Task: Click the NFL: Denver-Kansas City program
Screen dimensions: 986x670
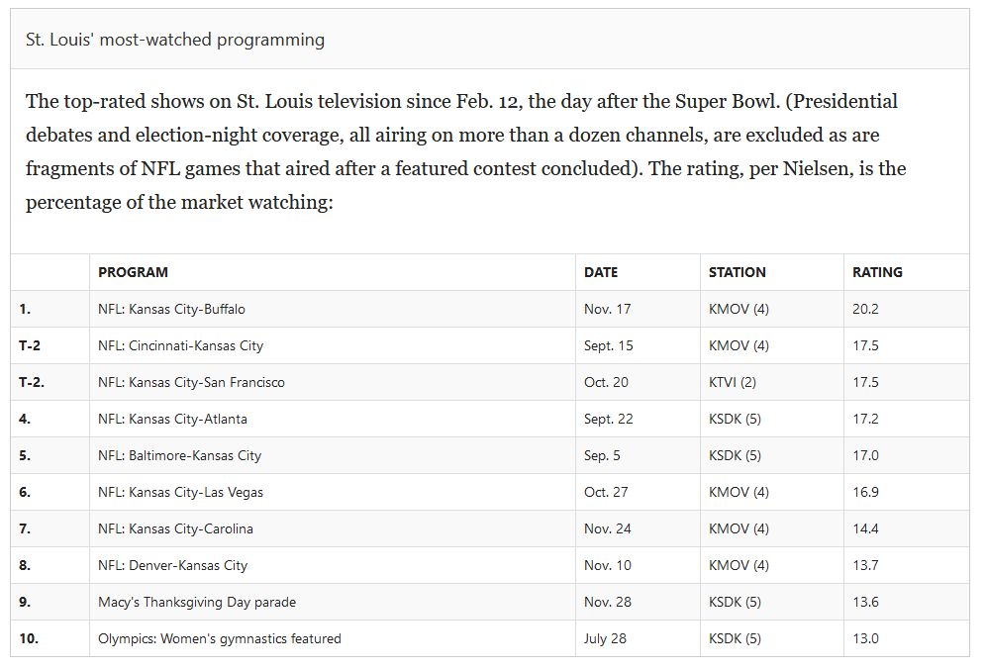Action: [172, 565]
